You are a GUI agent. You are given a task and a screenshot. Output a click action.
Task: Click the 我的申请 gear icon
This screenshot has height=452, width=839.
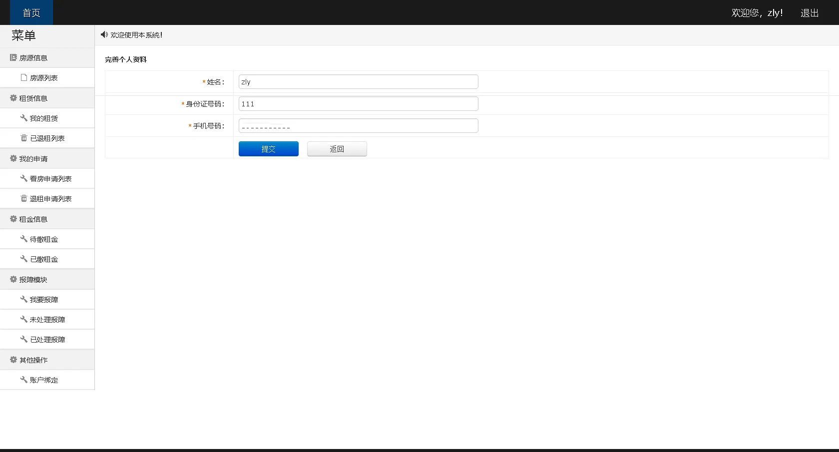coord(13,158)
